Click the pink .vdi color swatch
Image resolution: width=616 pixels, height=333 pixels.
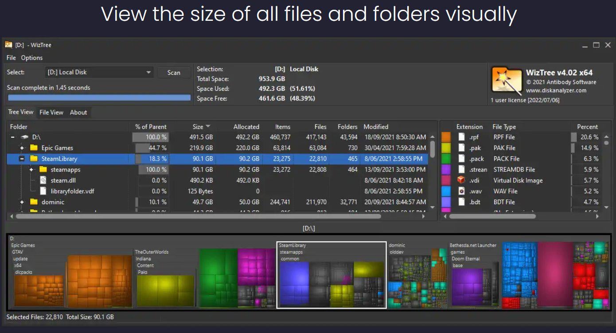coord(446,180)
